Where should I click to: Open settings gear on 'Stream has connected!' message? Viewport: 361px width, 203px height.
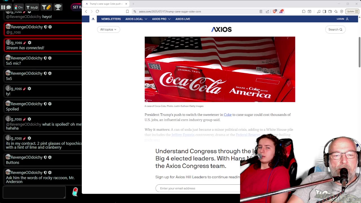[x=30, y=43]
